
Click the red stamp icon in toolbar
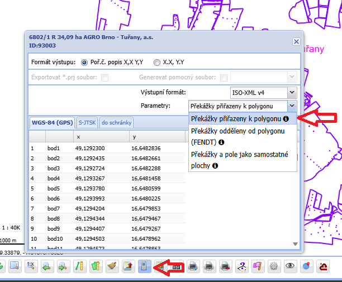tap(323, 266)
